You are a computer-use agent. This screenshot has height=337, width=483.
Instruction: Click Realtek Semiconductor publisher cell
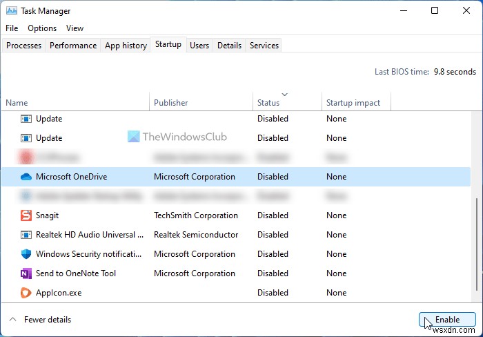(196, 235)
